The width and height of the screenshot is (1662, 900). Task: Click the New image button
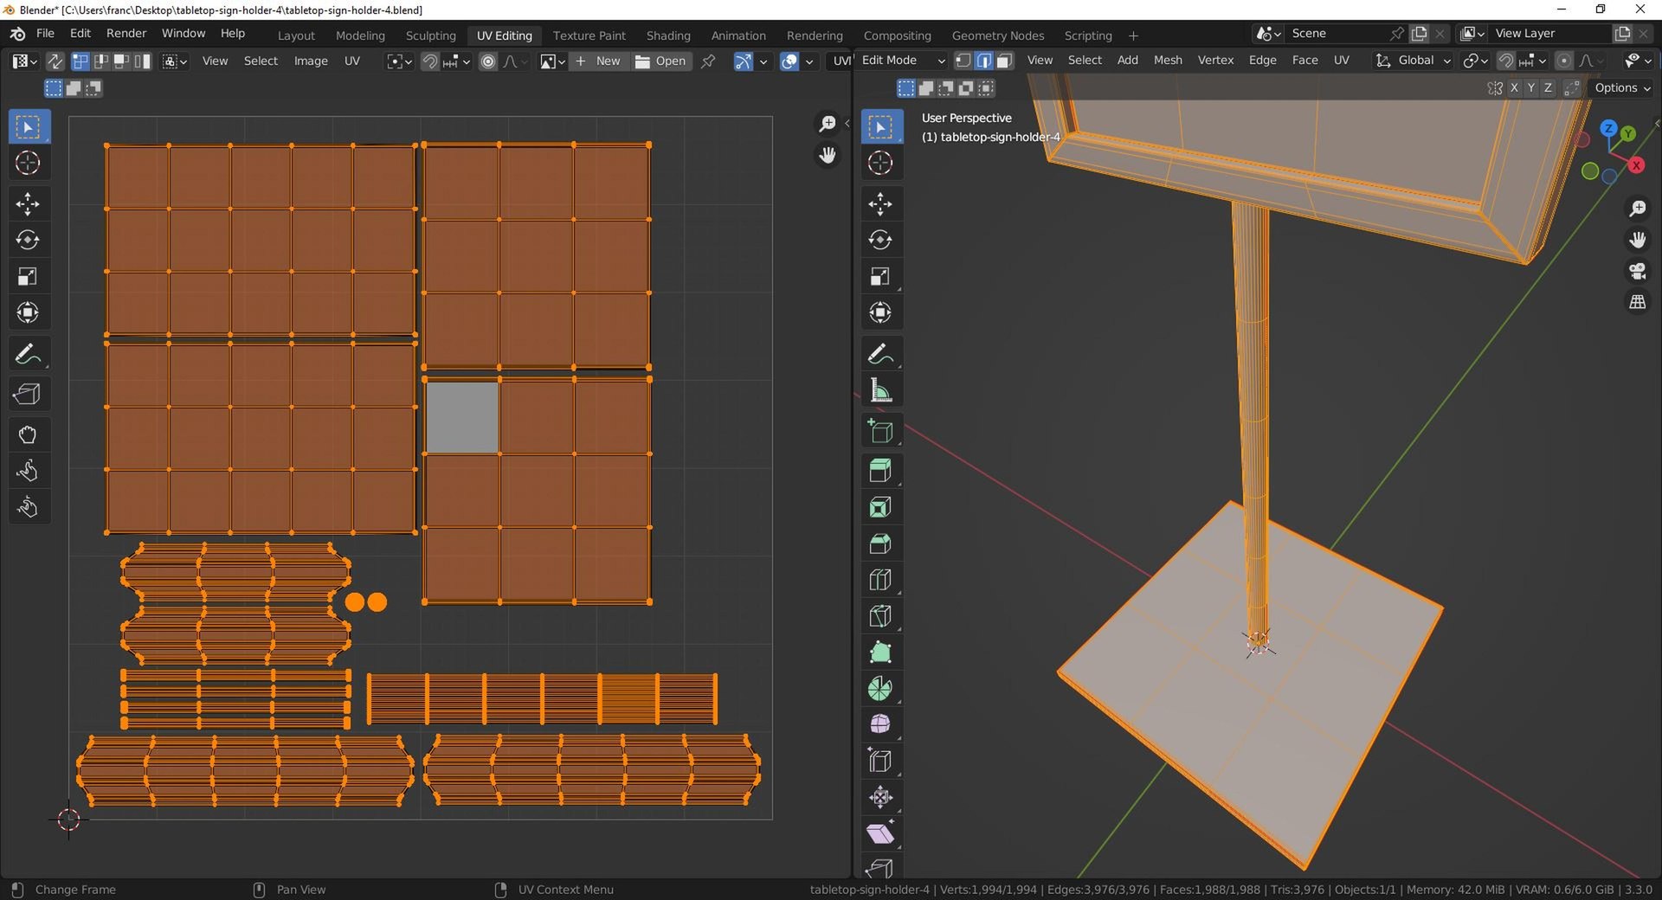coord(598,61)
